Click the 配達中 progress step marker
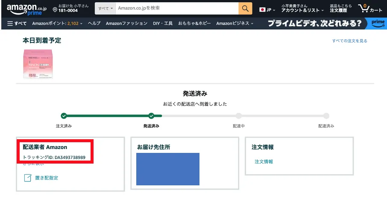The height and width of the screenshot is (202, 387). click(238, 116)
